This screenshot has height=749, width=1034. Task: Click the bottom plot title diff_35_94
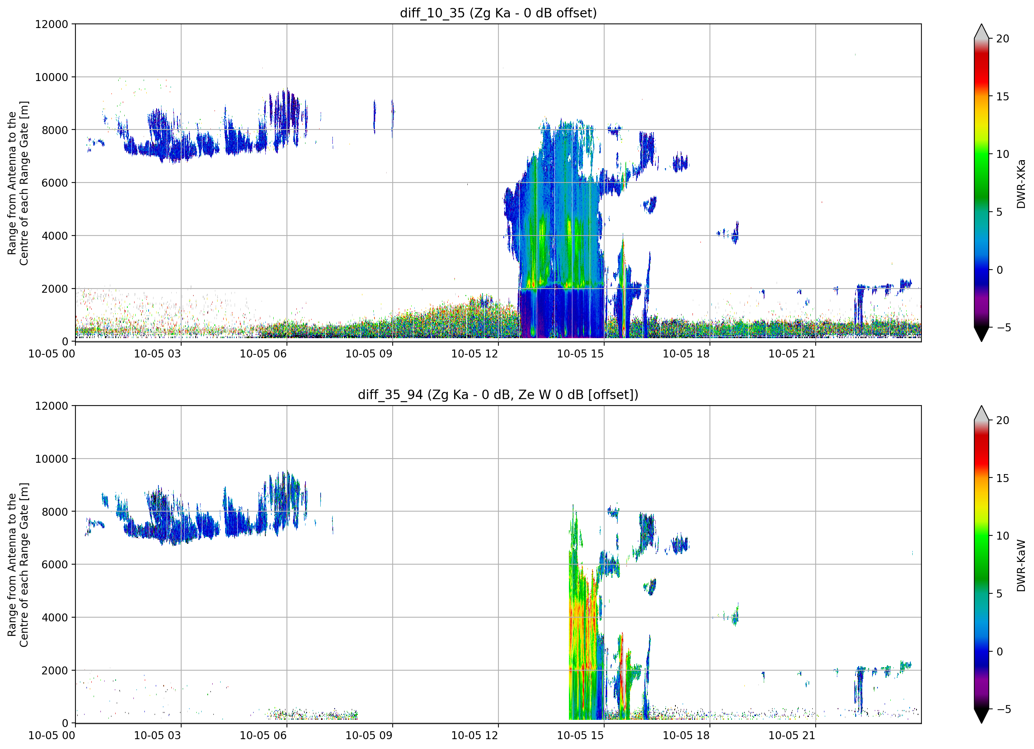498,395
